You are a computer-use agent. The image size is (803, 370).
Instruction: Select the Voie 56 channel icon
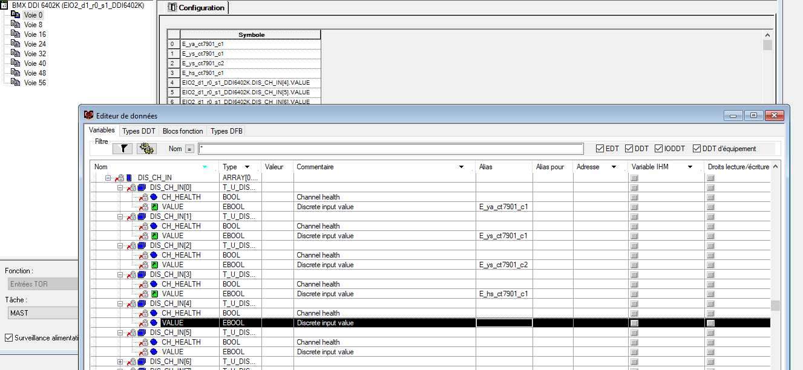pyautogui.click(x=16, y=83)
